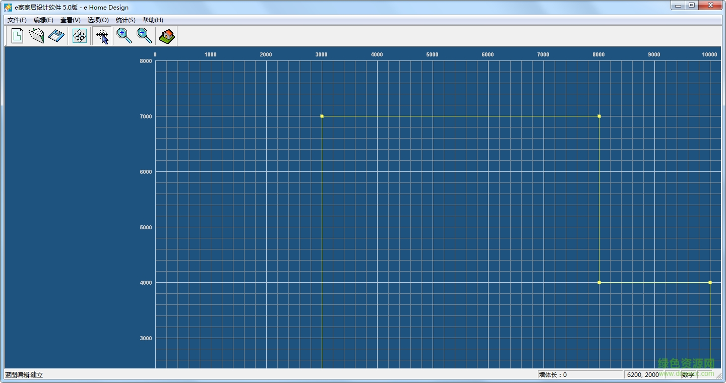Click the 墙体长 status bar field
The width and height of the screenshot is (726, 383).
pyautogui.click(x=580, y=375)
